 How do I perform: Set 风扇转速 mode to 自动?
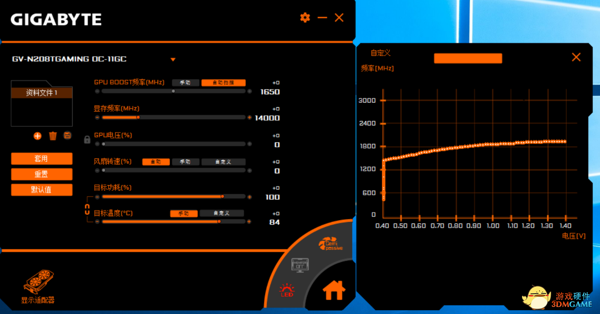(156, 161)
